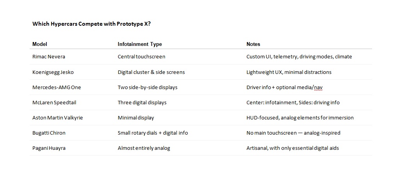The image size is (399, 179).
Task: Click the title 'Which Hypercars Compete with Prototype X?'
Action: 91,24
